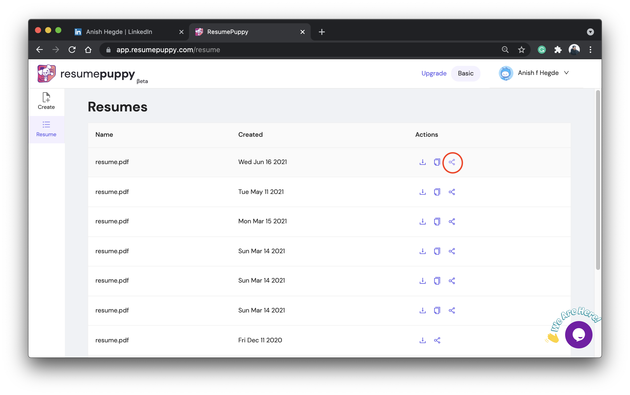Open the Grammarly extension icon

(x=542, y=50)
